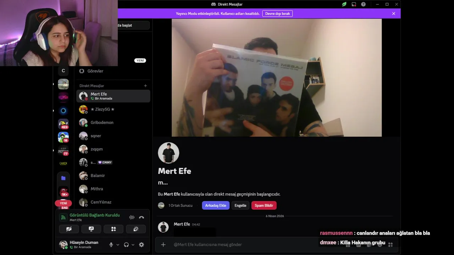Image resolution: width=454 pixels, height=255 pixels.
Task: Open 1 Ortak Sunucu link
Action: click(180, 205)
